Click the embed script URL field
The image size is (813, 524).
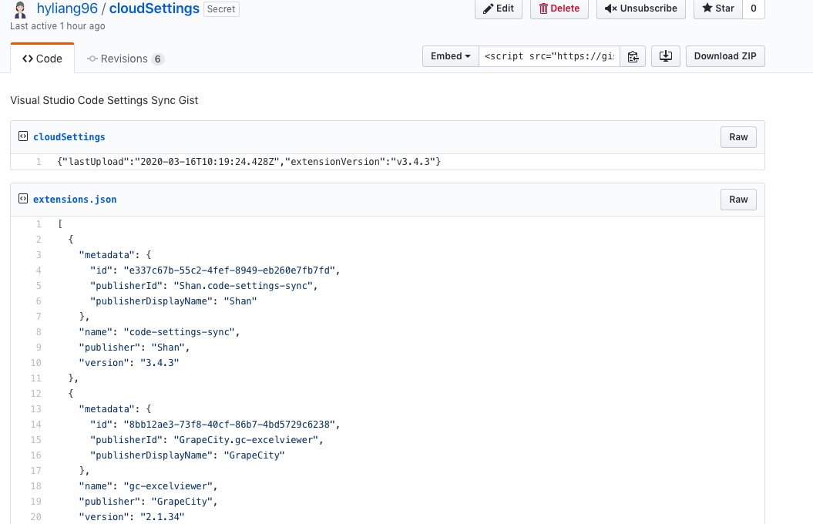(x=549, y=56)
